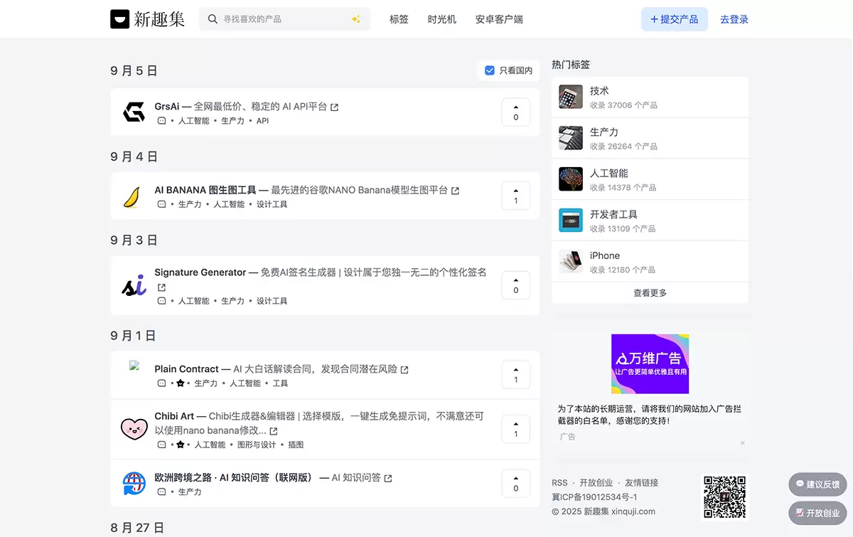Click the banana icon for AI BANANA 图生图工具

[134, 195]
